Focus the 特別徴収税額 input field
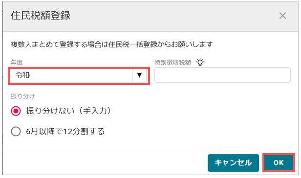Viewport: 301px width, 178px height. click(x=222, y=75)
